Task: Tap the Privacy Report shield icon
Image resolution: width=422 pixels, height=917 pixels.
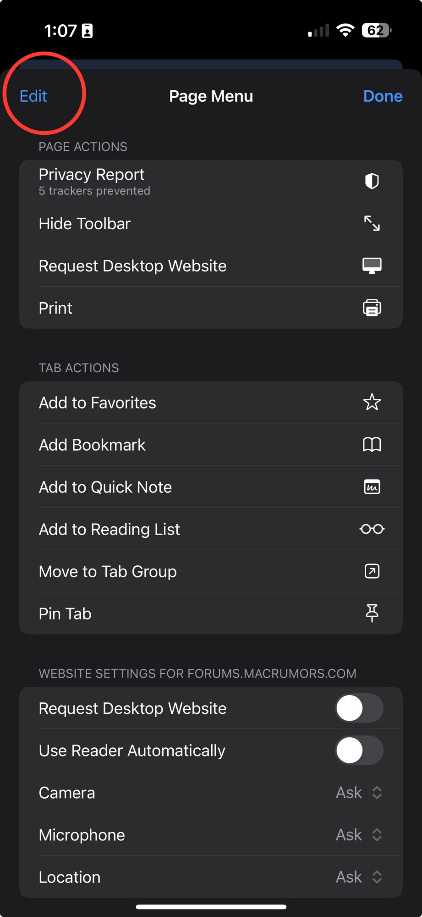Action: 372,181
